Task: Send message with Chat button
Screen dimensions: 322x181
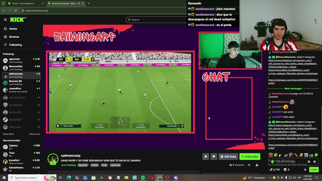Action: [x=314, y=170]
